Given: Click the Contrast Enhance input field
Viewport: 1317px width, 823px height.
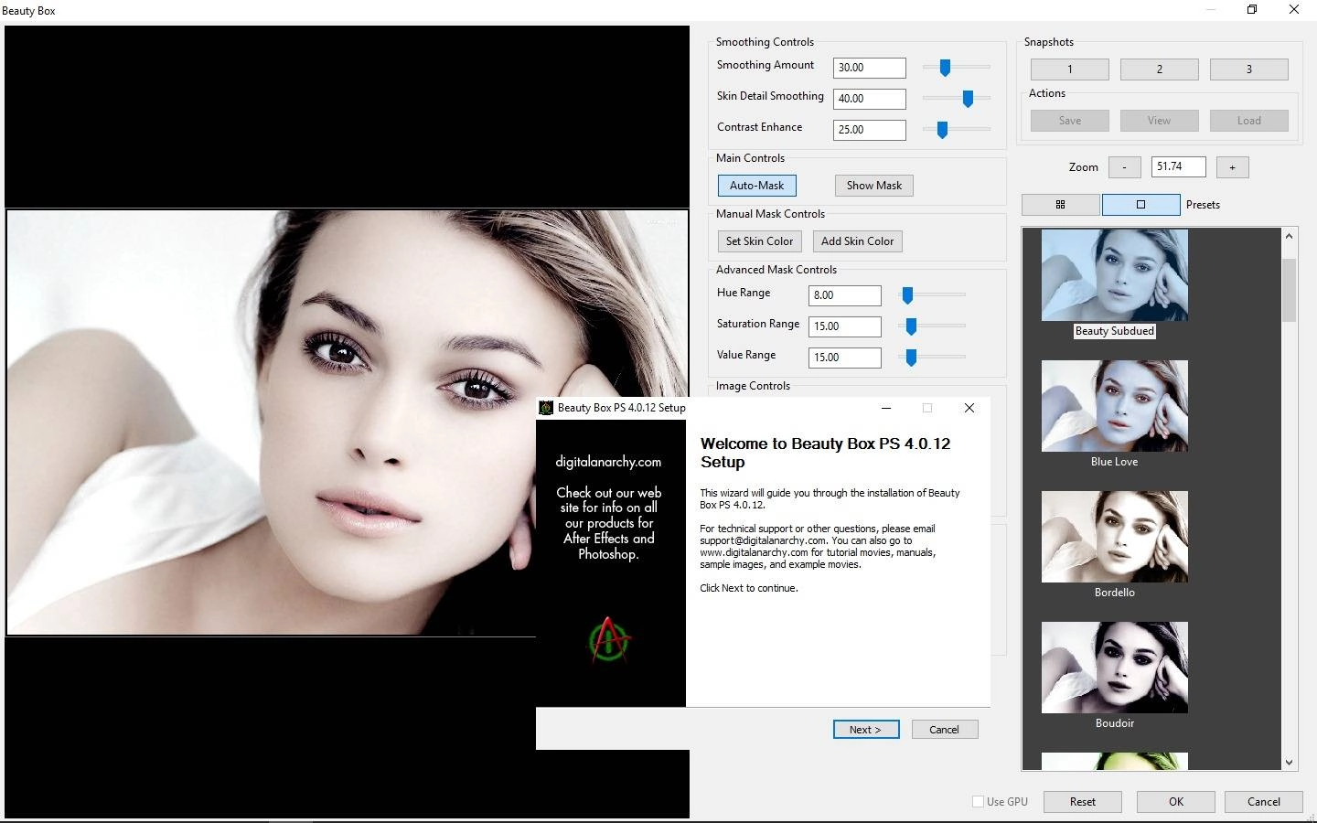Looking at the screenshot, I should [869, 130].
